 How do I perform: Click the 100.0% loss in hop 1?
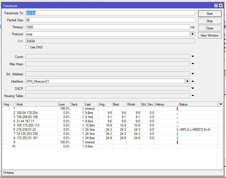pos(65,109)
